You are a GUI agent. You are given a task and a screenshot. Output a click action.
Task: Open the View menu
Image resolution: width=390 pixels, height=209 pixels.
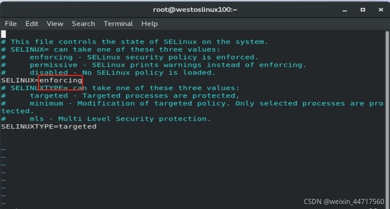coord(55,24)
